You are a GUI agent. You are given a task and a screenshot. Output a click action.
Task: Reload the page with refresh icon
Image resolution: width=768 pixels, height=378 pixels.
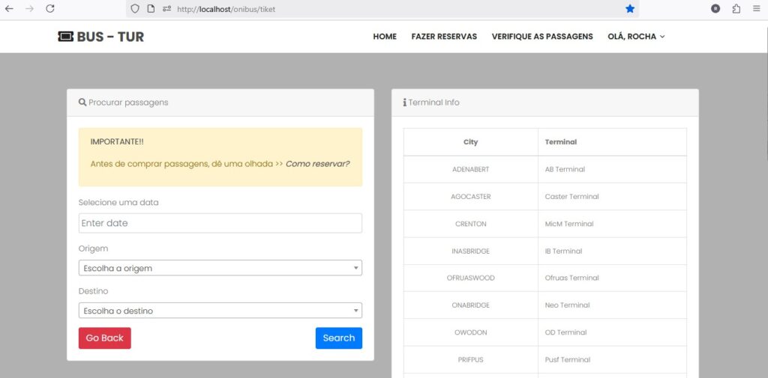click(50, 9)
